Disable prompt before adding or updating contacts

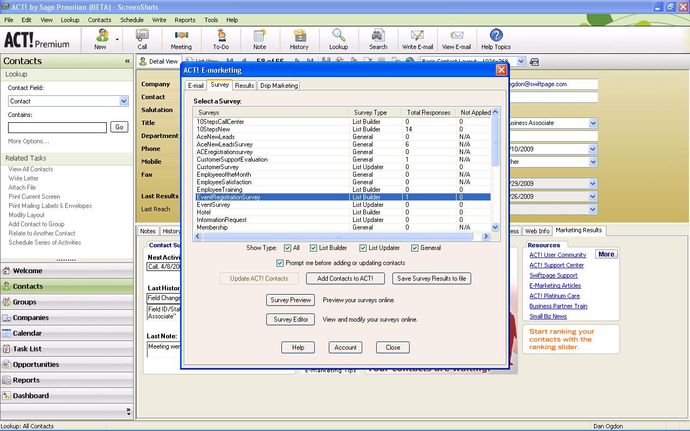[280, 263]
